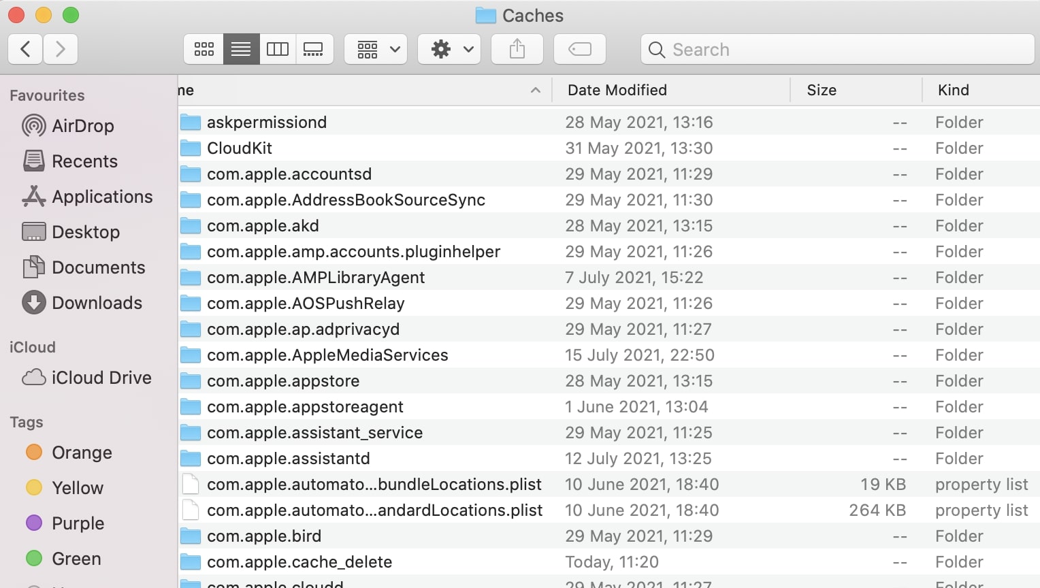Click the date '12 July 2021, 13:25'
Viewport: 1040px width, 588px height.
638,459
